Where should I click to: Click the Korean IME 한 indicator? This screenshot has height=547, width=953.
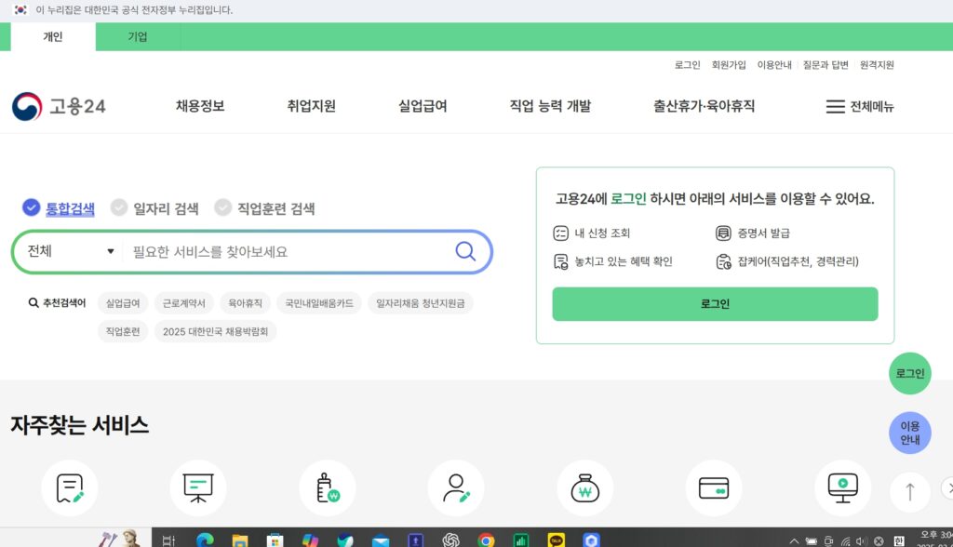click(x=899, y=540)
